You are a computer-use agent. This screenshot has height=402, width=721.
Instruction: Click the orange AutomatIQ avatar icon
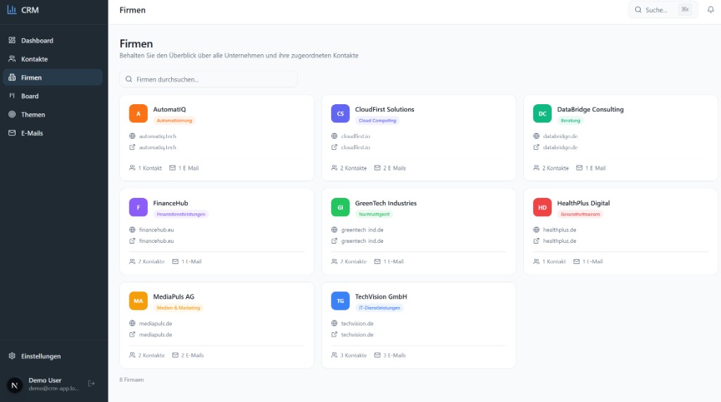tap(138, 113)
